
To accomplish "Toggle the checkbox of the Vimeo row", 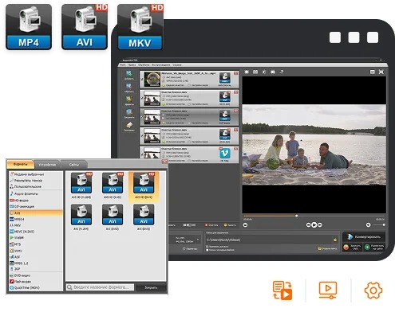I will tap(142, 154).
